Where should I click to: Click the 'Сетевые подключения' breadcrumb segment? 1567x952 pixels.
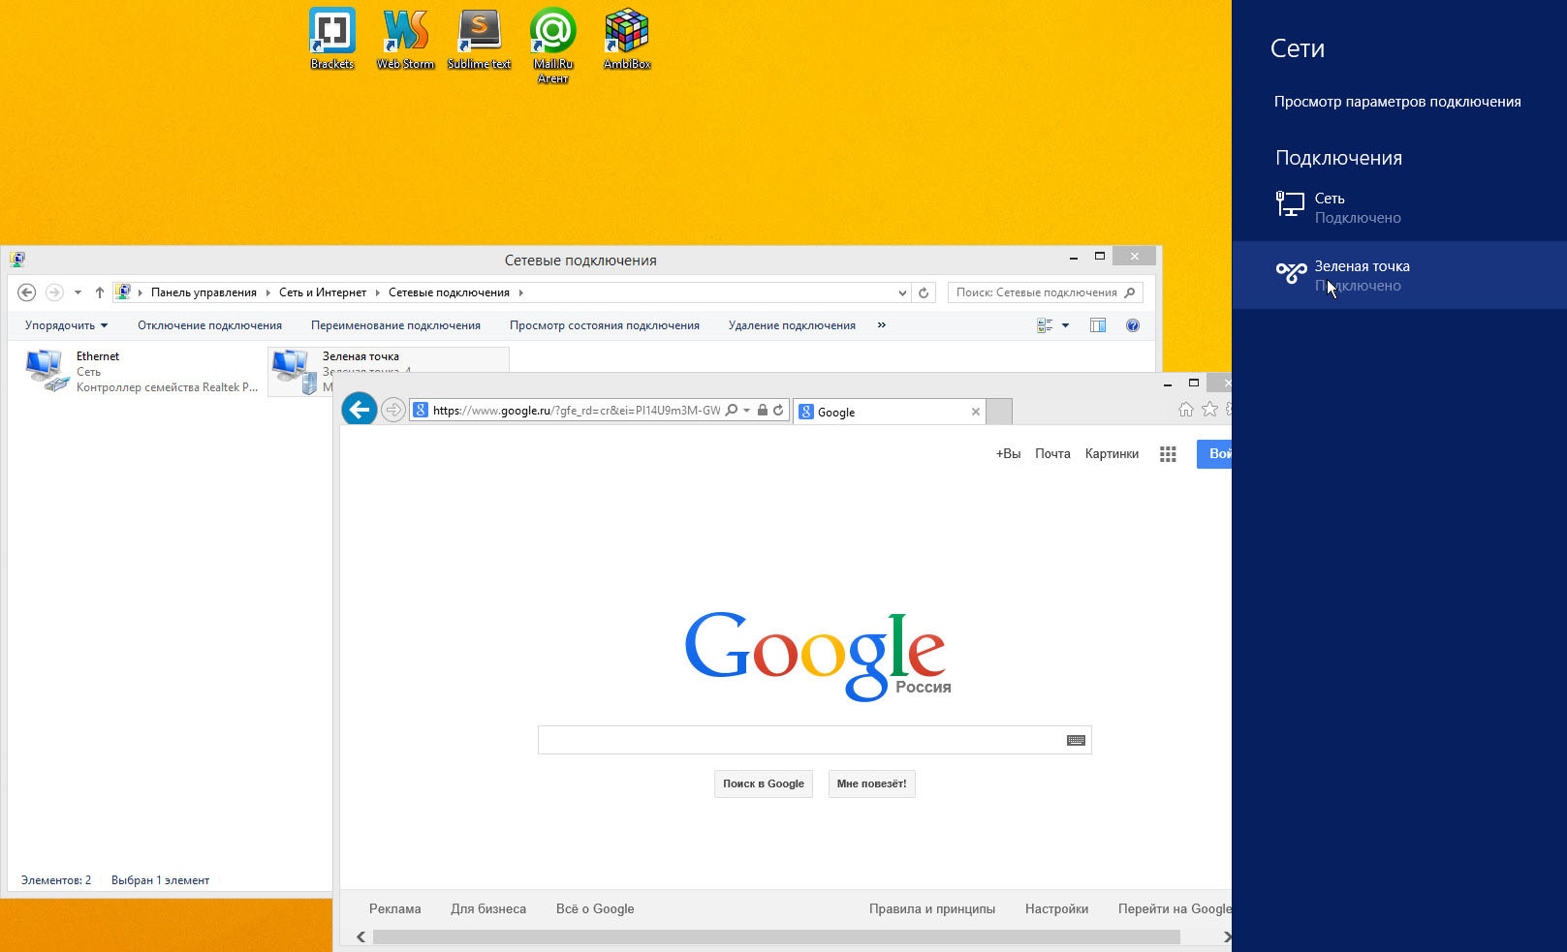[449, 292]
